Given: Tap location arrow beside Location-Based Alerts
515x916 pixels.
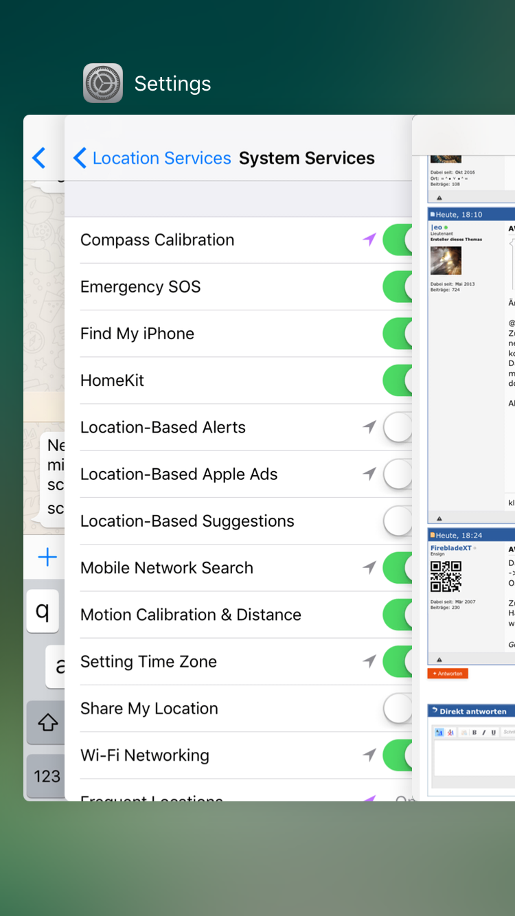Looking at the screenshot, I should tap(370, 427).
